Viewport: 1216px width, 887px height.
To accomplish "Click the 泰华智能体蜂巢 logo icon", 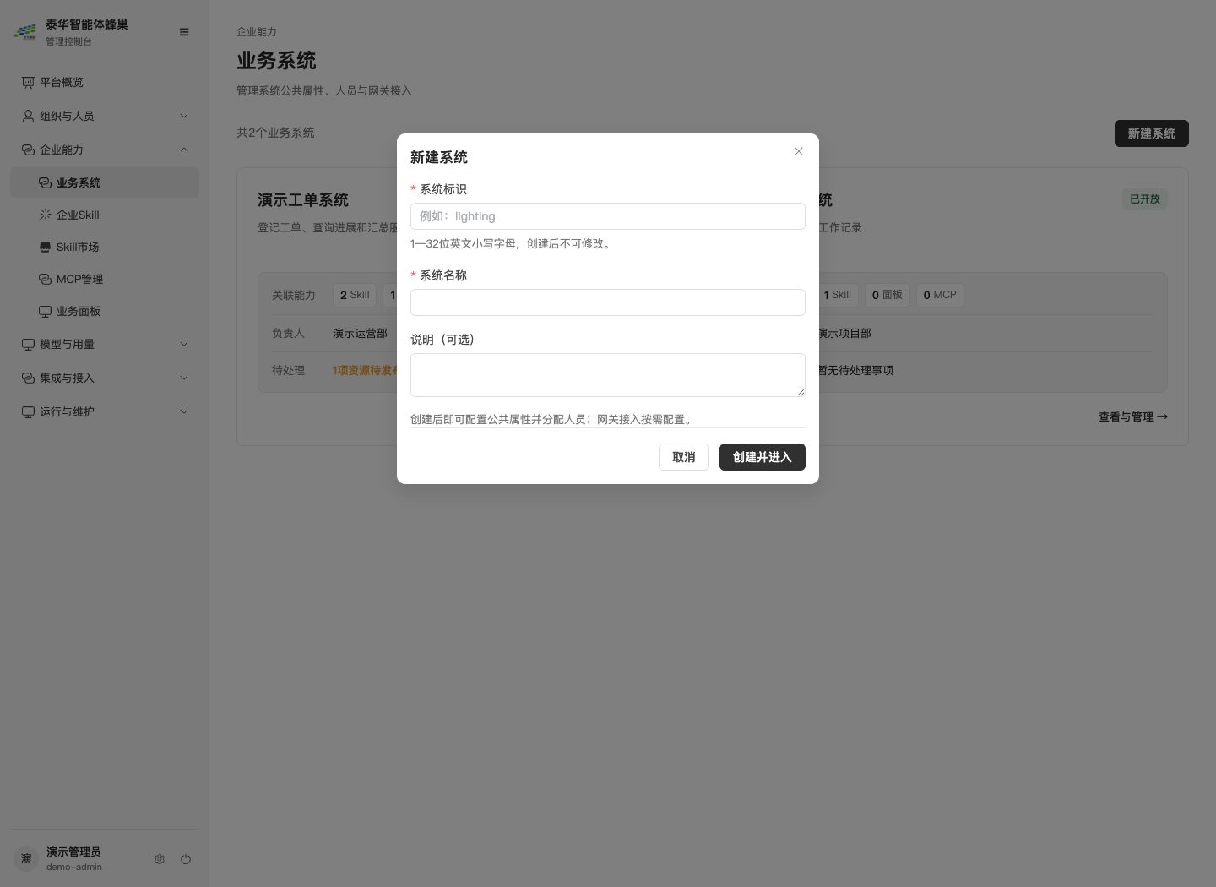I will pyautogui.click(x=25, y=32).
